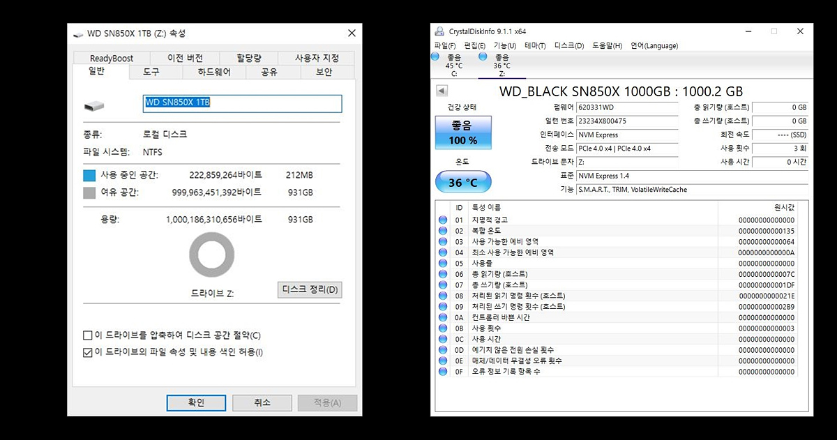Click status circle for 06 총 읽기량 (호스트)
Screen dimensions: 837x440
[442, 274]
